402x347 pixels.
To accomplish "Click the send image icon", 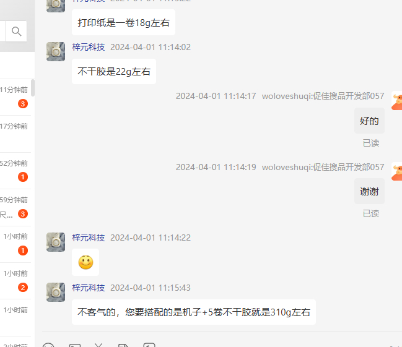I will click(75, 345).
